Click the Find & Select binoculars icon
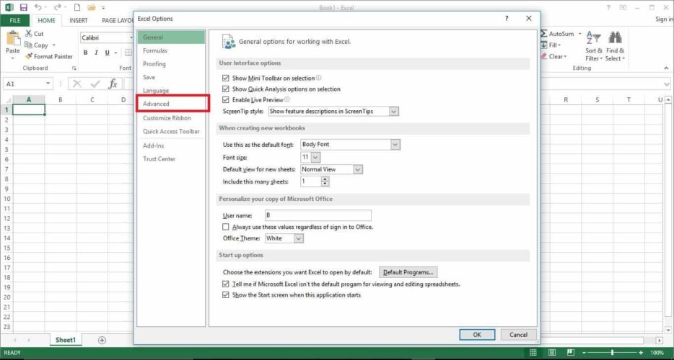This screenshot has height=360, width=674. point(615,38)
